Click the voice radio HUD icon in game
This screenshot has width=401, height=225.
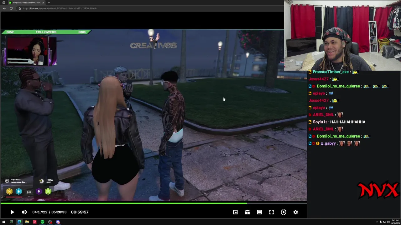click(x=29, y=192)
